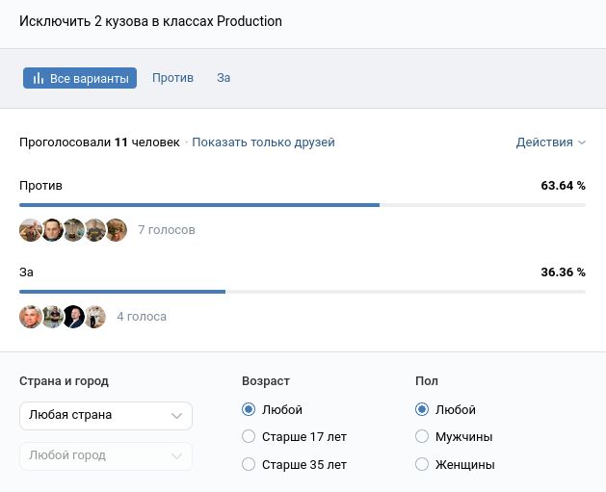Switch to the 'За' tab
The image size is (606, 492).
pyautogui.click(x=224, y=78)
